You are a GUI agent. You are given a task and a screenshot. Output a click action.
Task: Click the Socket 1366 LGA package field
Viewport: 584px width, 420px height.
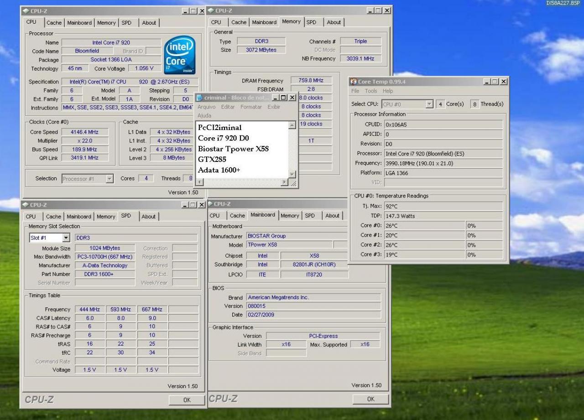pyautogui.click(x=111, y=60)
